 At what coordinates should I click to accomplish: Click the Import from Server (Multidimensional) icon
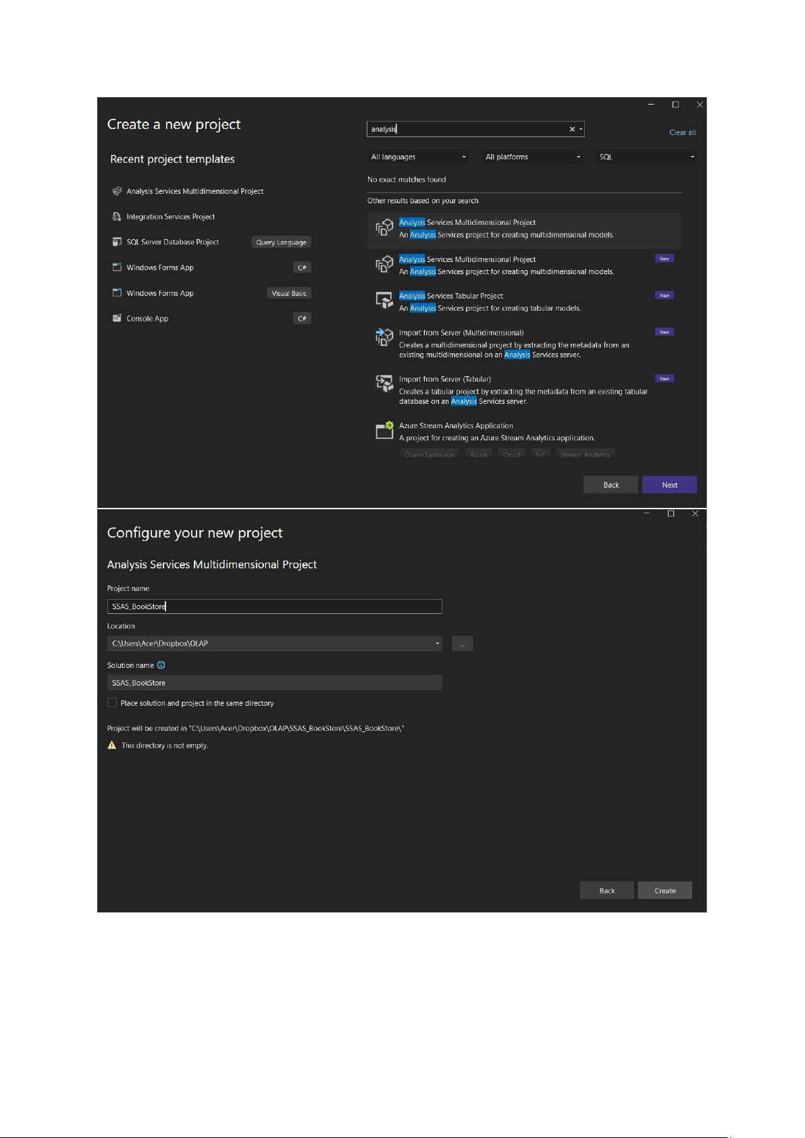click(384, 337)
